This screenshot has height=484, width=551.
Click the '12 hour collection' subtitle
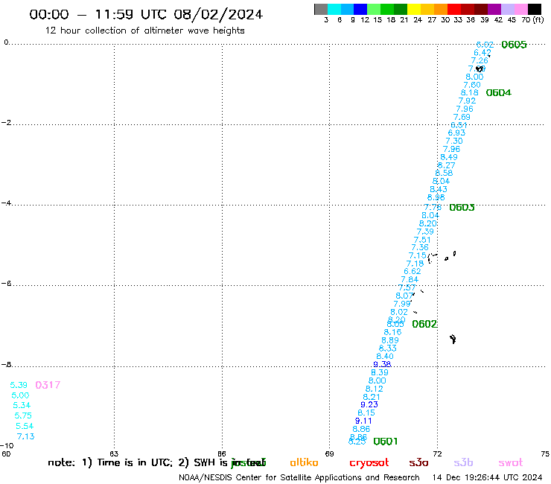coord(144,31)
